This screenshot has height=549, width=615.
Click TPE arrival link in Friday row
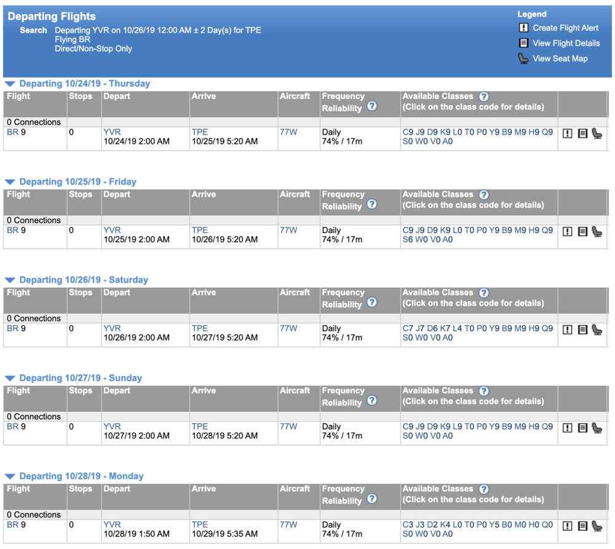click(200, 231)
